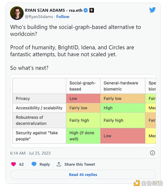Open the tweet info circle icon
This screenshot has width=166, height=189.
[x=152, y=153]
